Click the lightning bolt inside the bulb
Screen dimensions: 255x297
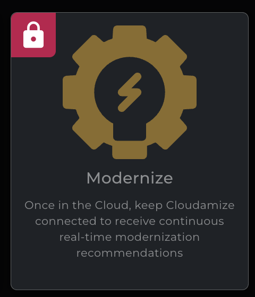coord(130,92)
